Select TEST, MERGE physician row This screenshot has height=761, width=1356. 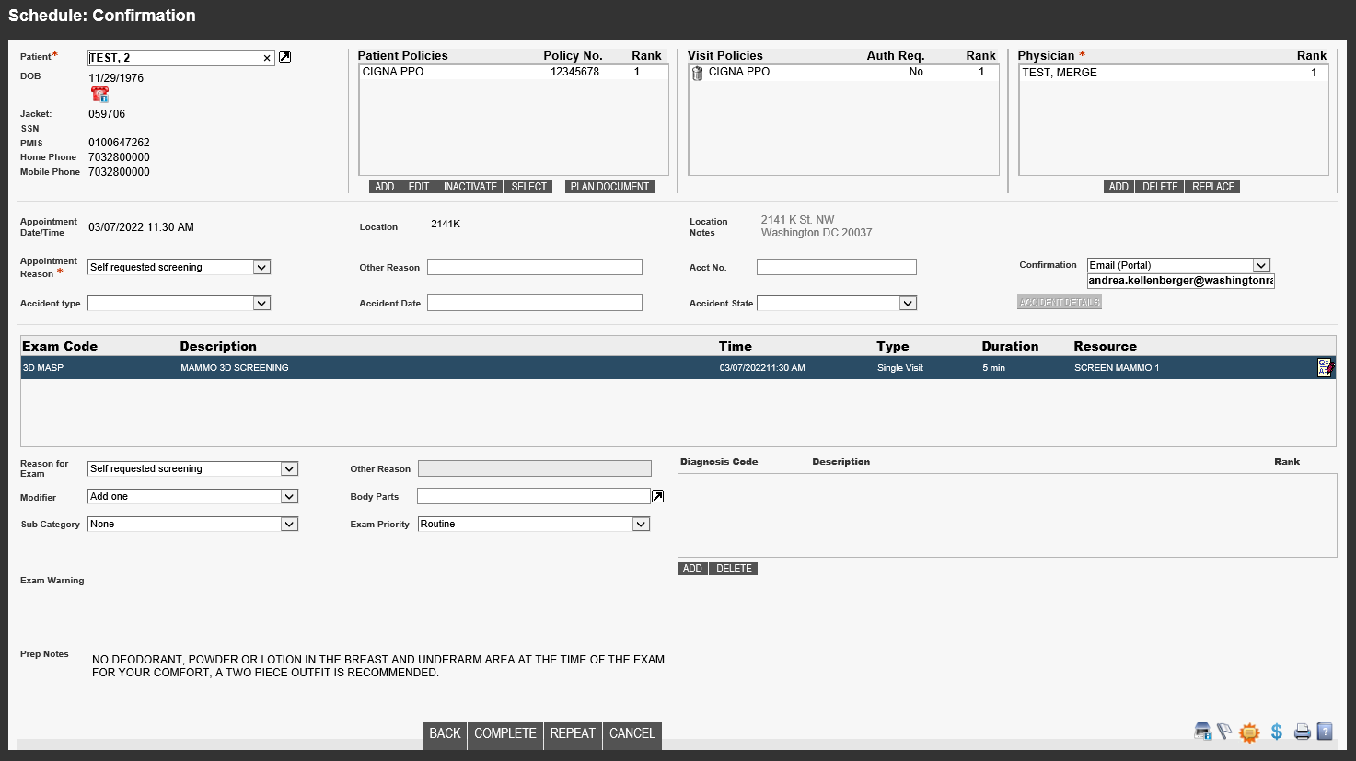point(1174,73)
